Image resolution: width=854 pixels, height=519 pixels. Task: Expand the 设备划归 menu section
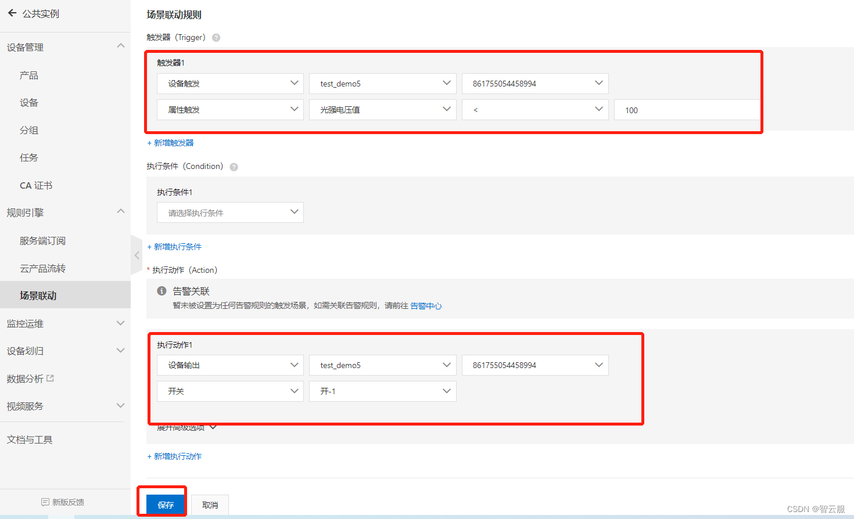pyautogui.click(x=121, y=351)
